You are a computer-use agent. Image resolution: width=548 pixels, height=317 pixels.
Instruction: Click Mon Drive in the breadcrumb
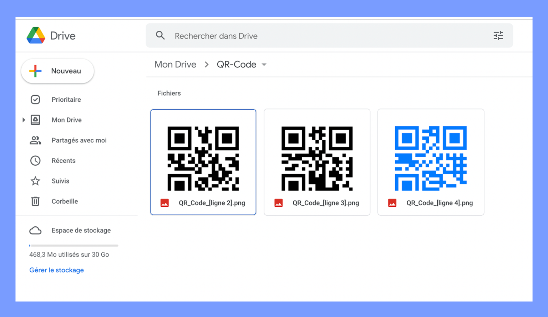point(175,64)
